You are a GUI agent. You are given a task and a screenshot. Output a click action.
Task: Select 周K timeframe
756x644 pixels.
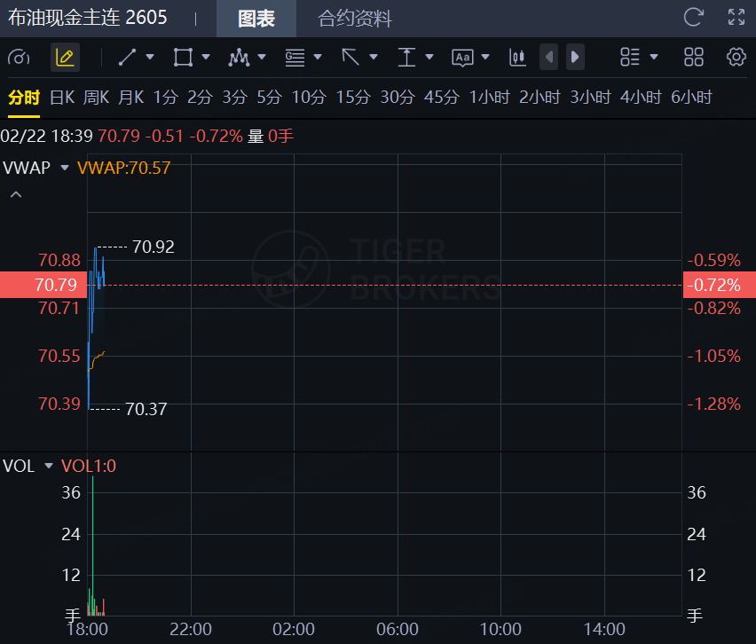pos(97,98)
